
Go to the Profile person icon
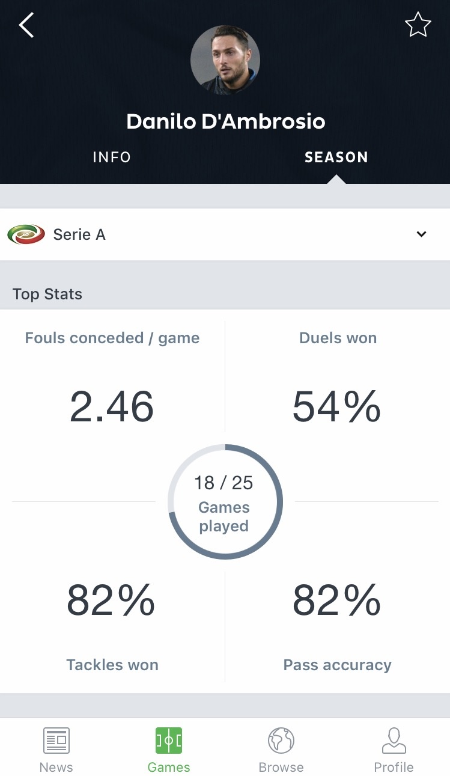tap(394, 741)
